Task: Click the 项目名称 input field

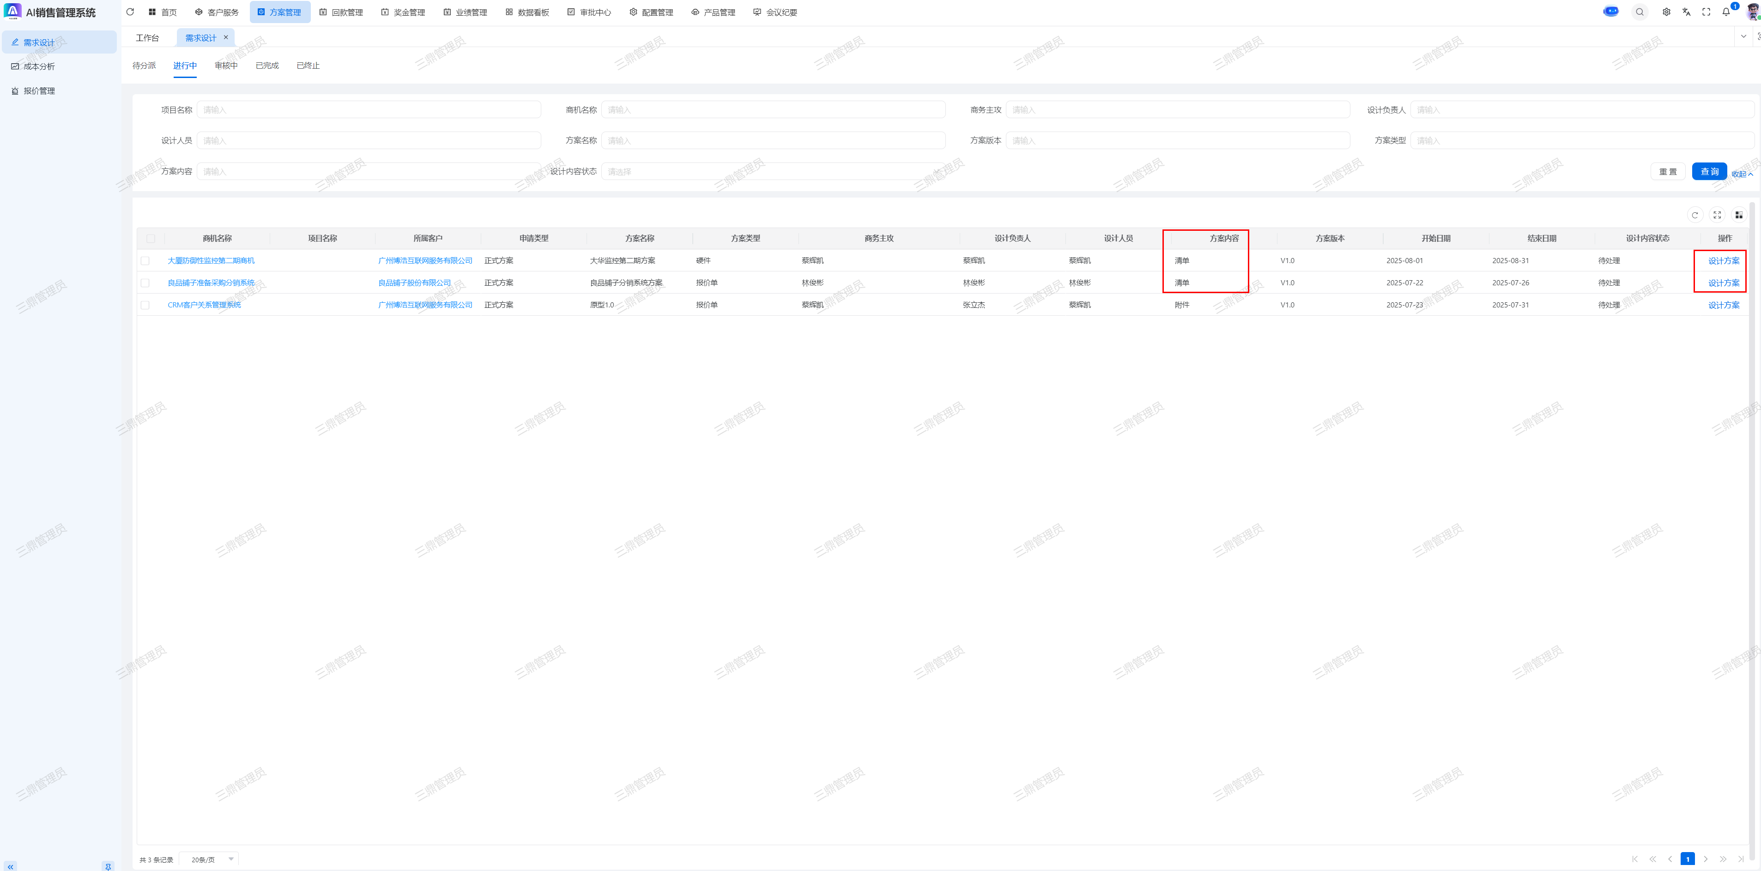Action: click(x=369, y=110)
